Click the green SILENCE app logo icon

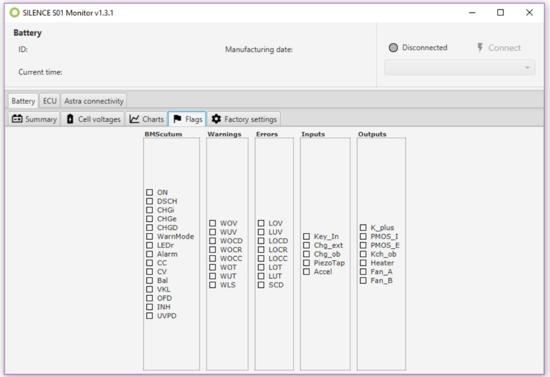coord(15,12)
